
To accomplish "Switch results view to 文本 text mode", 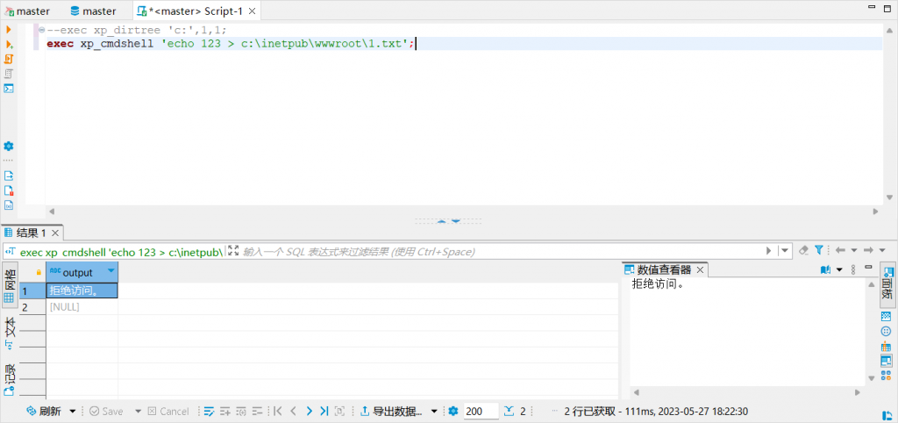I will [10, 329].
